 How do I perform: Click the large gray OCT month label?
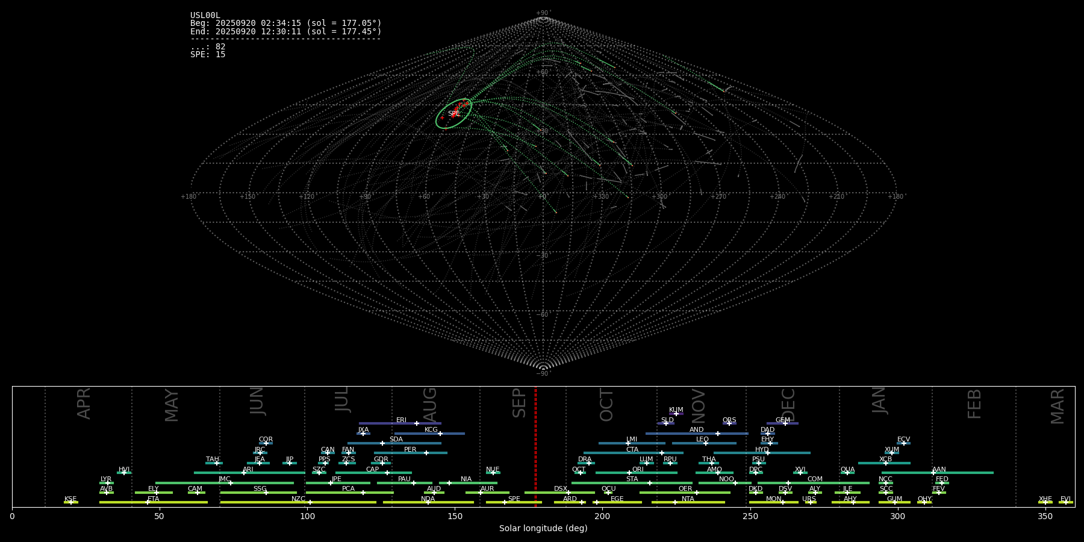606,405
